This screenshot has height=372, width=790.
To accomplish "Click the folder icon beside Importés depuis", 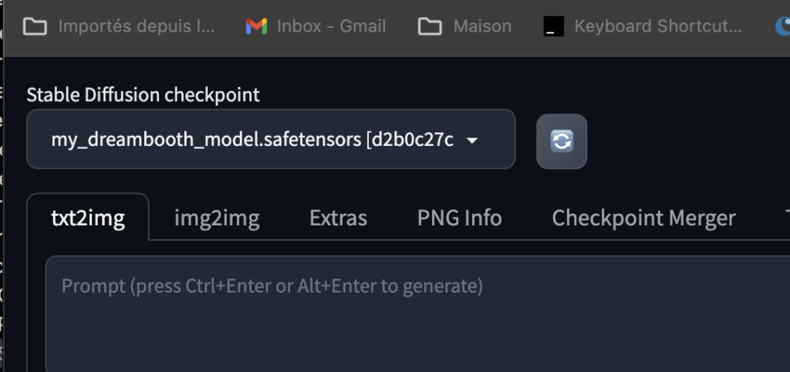I will [35, 26].
